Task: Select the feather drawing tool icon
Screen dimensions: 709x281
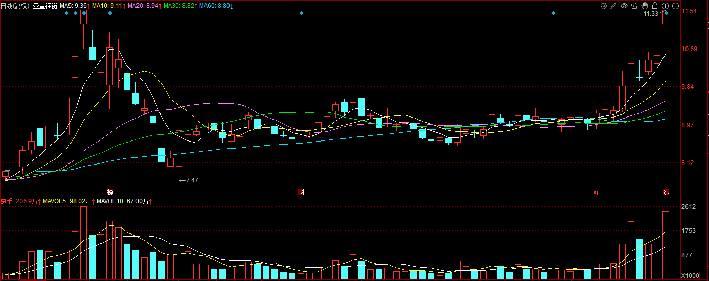Action: point(614,6)
